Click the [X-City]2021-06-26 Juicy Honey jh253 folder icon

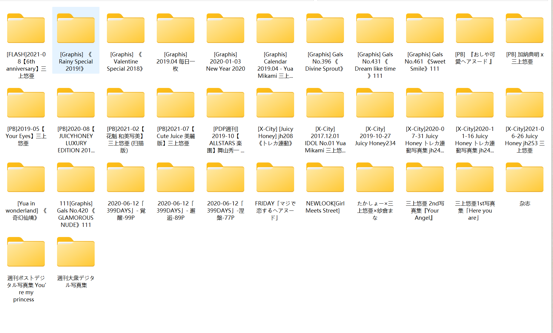pyautogui.click(x=525, y=103)
